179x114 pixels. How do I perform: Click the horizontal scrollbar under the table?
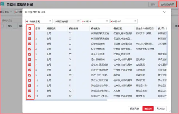[66, 100]
